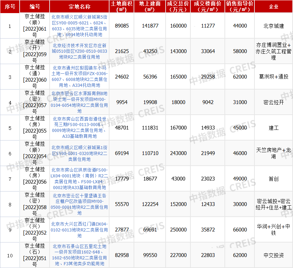Select the 成交总价 column header
The height and width of the screenshot is (268, 293).
click(x=178, y=7)
